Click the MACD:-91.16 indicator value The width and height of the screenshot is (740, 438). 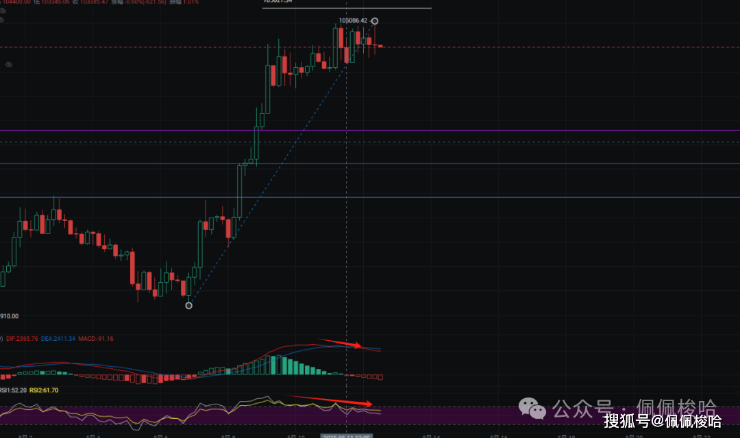coord(96,339)
